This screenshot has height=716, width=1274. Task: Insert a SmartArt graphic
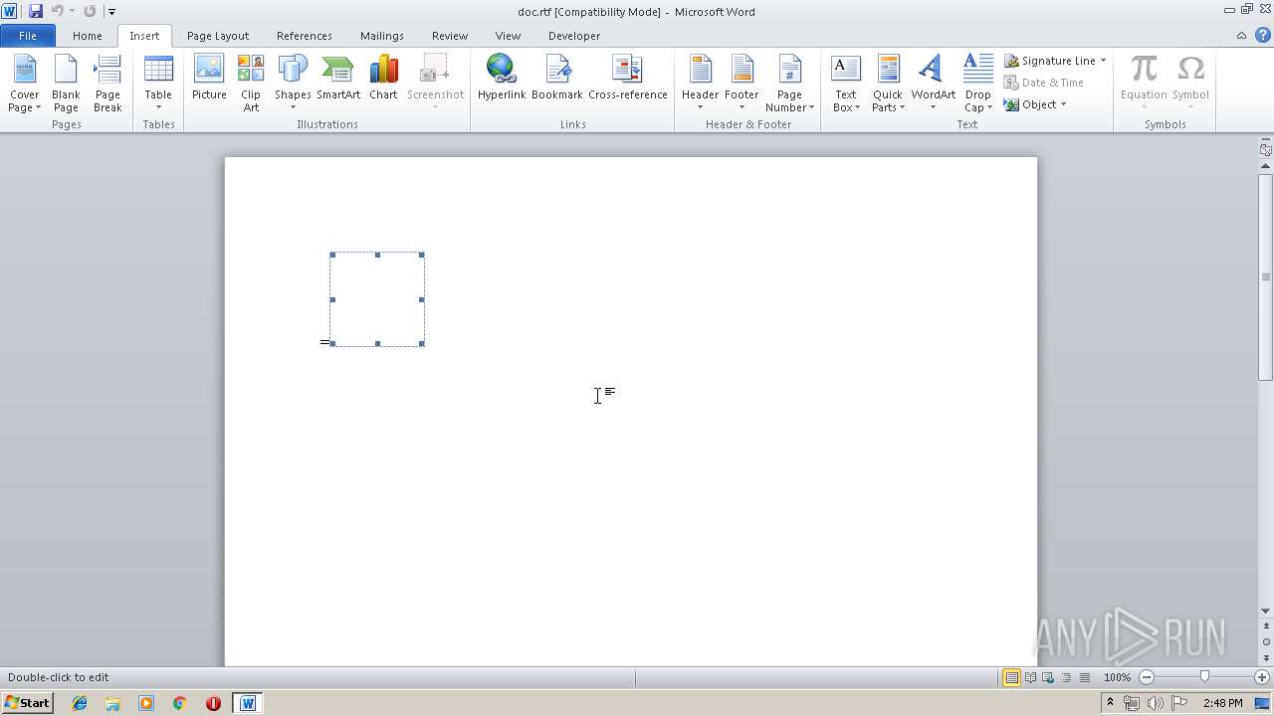[338, 79]
